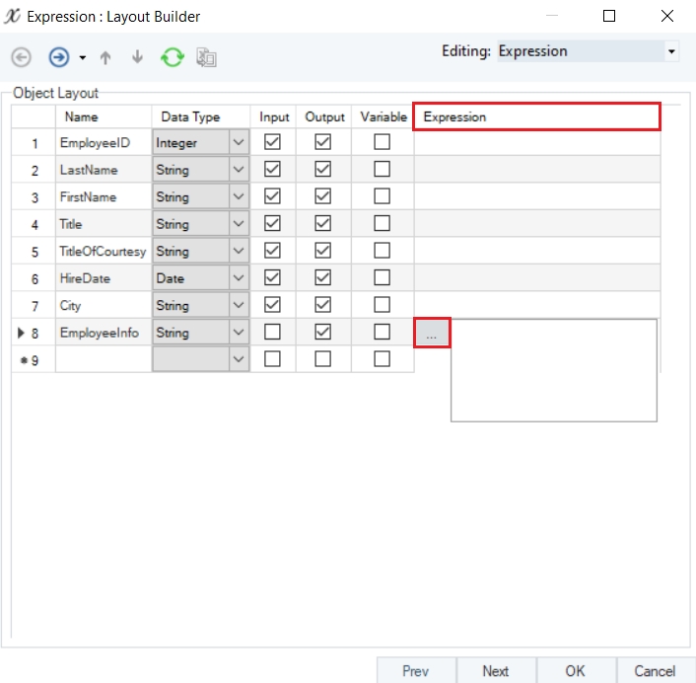This screenshot has width=696, height=683.
Task: Click the Data Type column header
Action: (201, 116)
